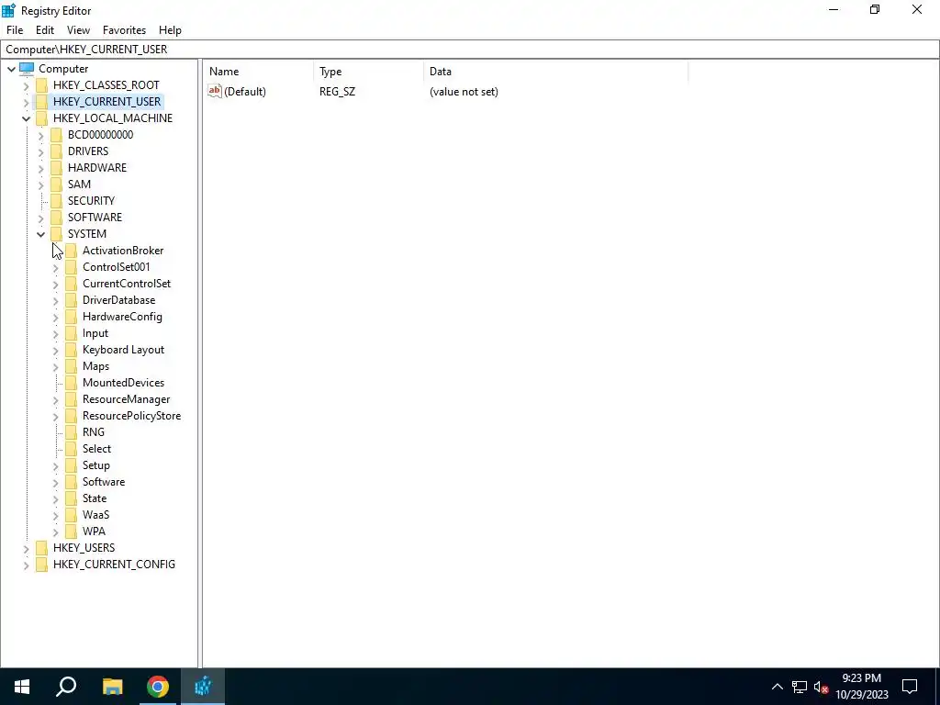Viewport: 940px width, 705px height.
Task: Collapse the SYSTEM key arrow
Action: [x=40, y=234]
